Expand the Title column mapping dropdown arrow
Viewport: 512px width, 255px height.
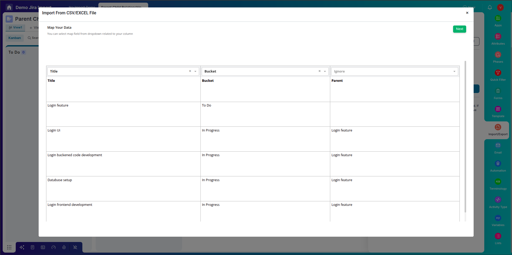pyautogui.click(x=195, y=71)
